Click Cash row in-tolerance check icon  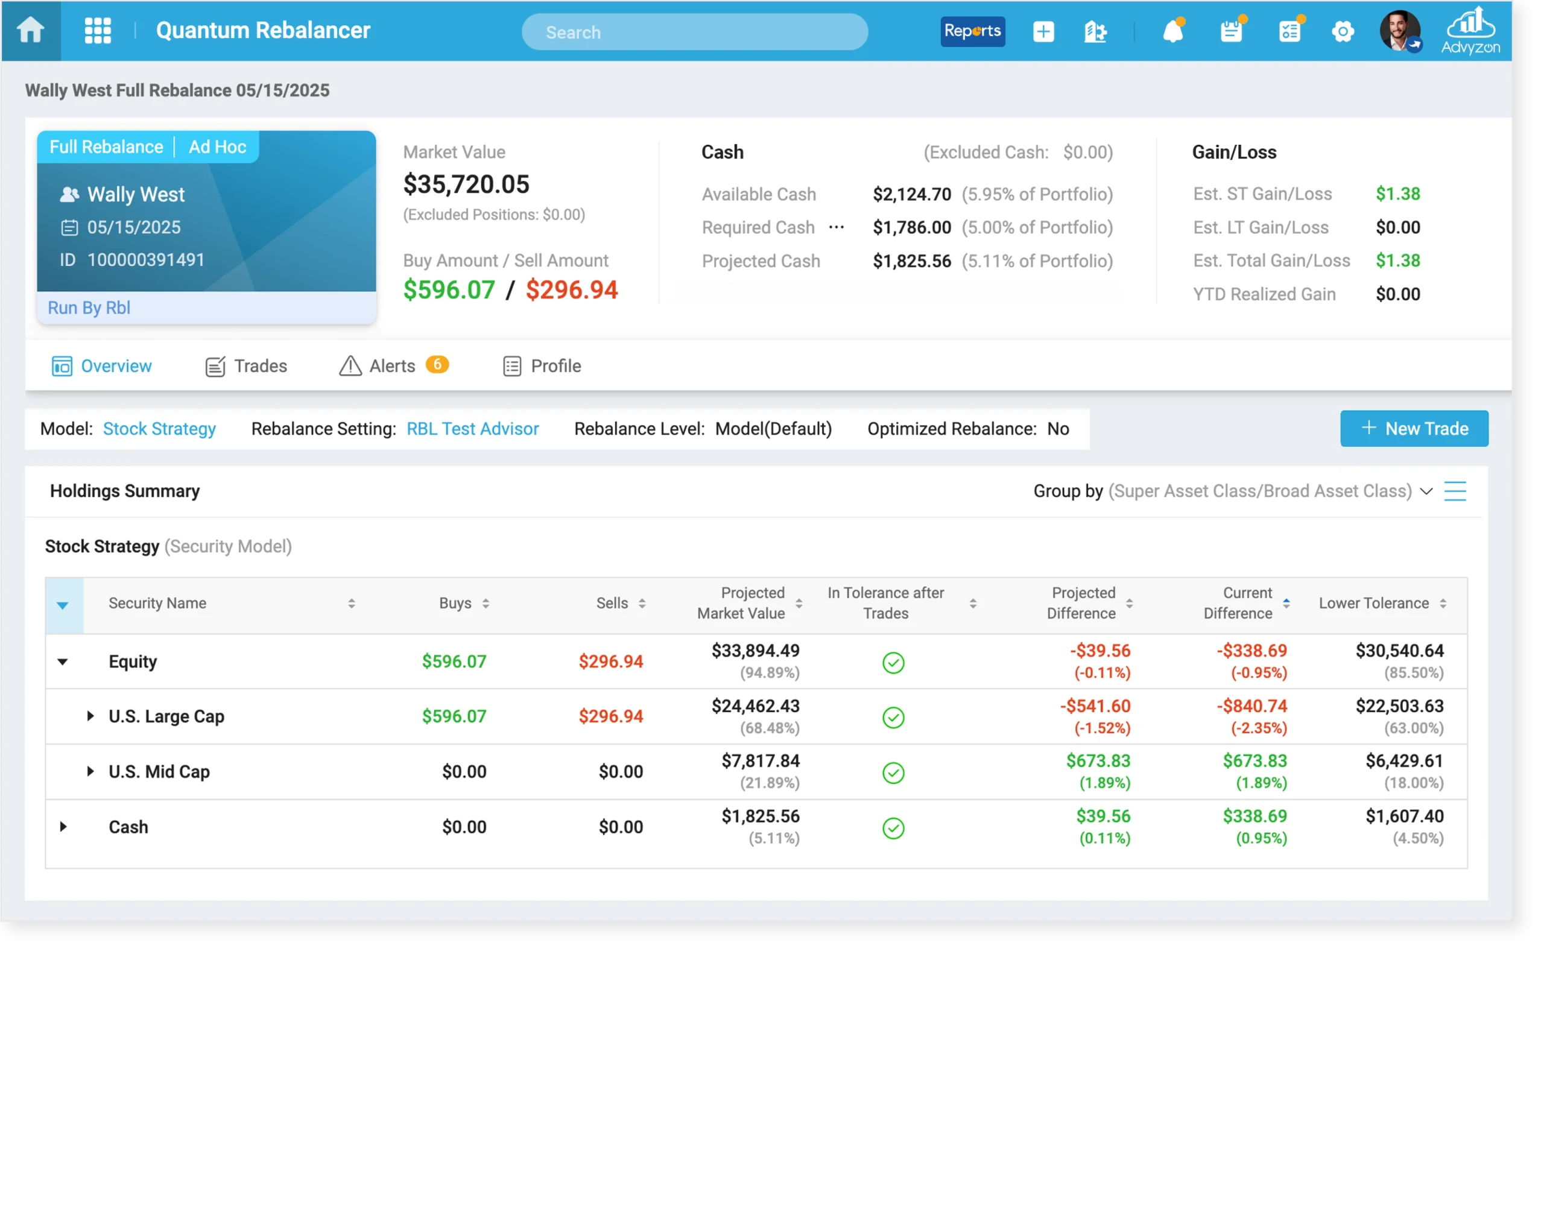(894, 828)
